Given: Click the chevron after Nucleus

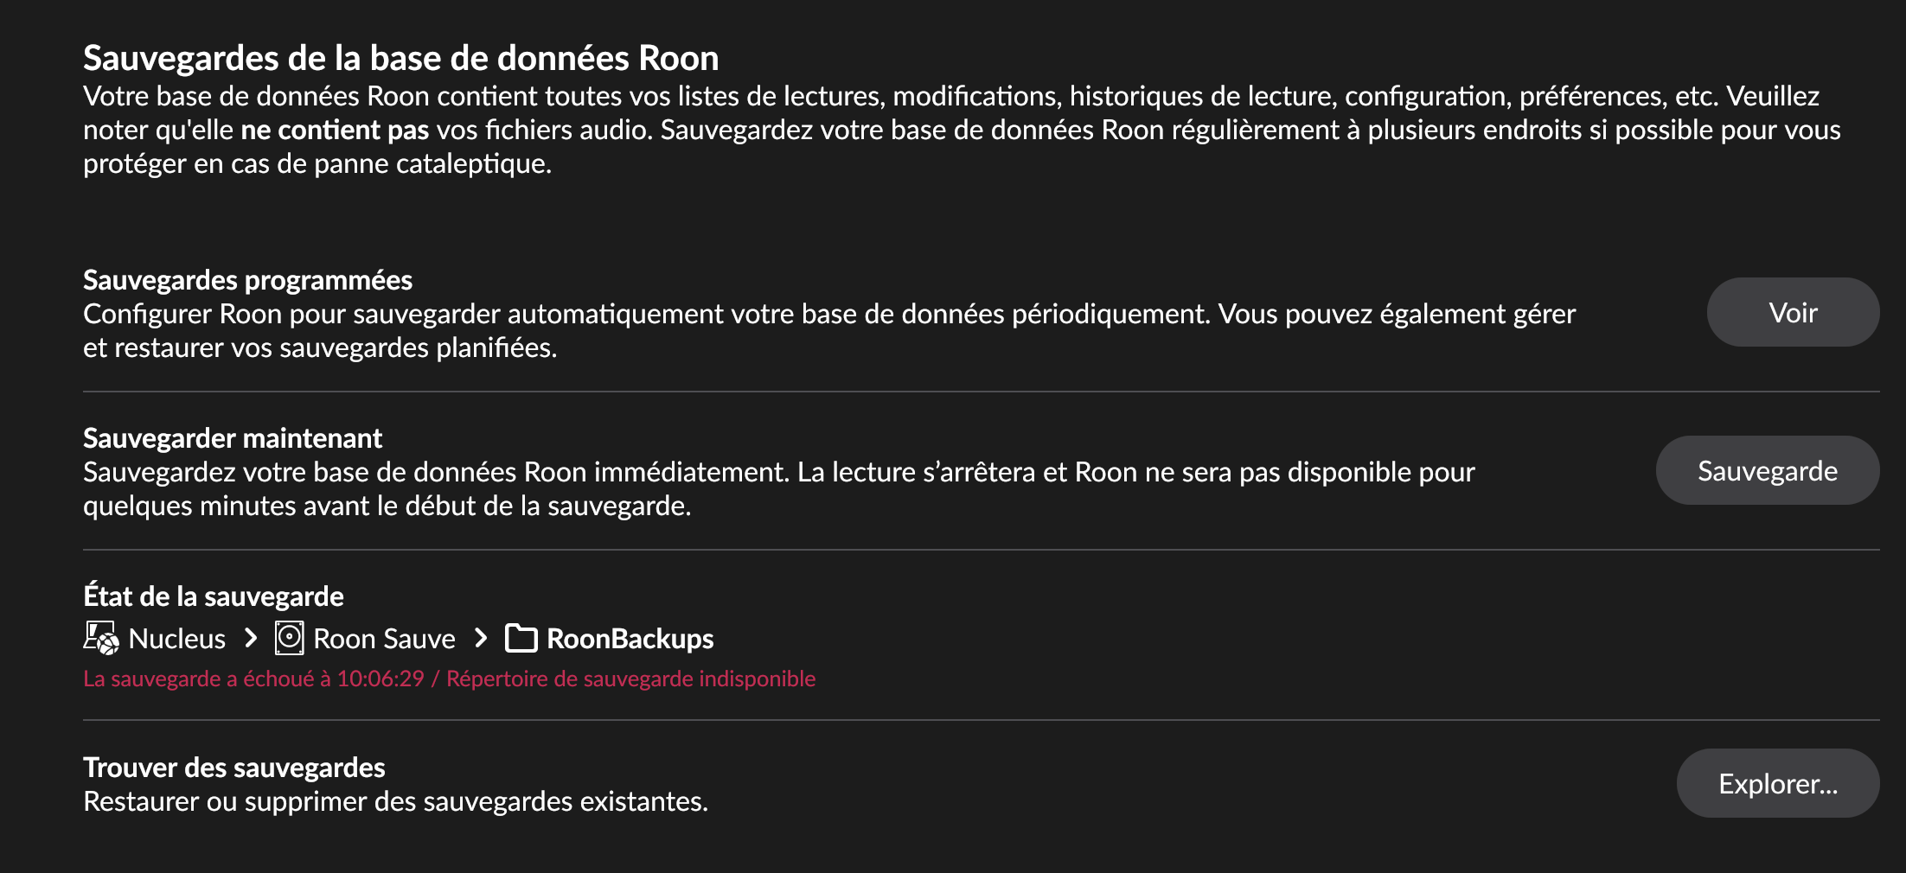Looking at the screenshot, I should [x=251, y=638].
